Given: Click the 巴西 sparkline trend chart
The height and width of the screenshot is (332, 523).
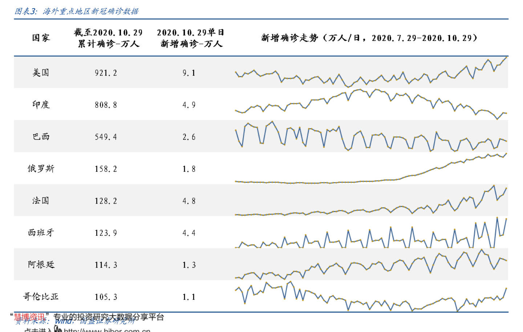Looking at the screenshot, I should 371,136.
